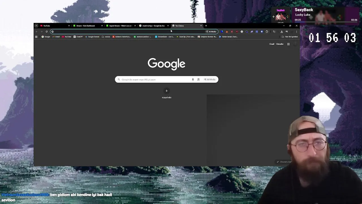The height and width of the screenshot is (204, 362).
Task: Open the Gmail bookmark in bookmarks bar
Action: [x=56, y=37]
